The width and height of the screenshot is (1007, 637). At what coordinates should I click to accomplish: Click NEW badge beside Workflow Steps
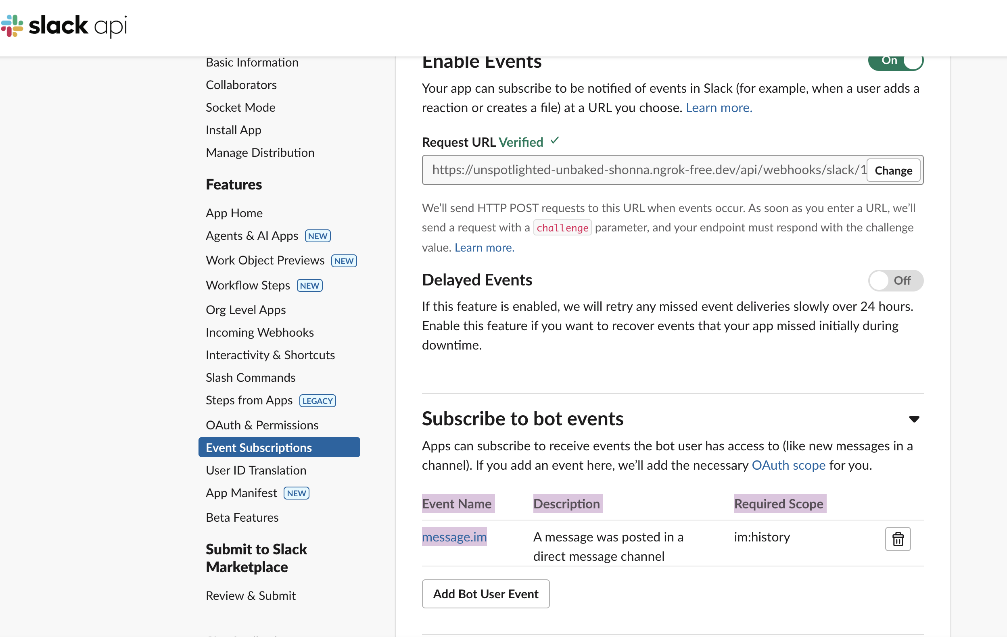tap(309, 285)
